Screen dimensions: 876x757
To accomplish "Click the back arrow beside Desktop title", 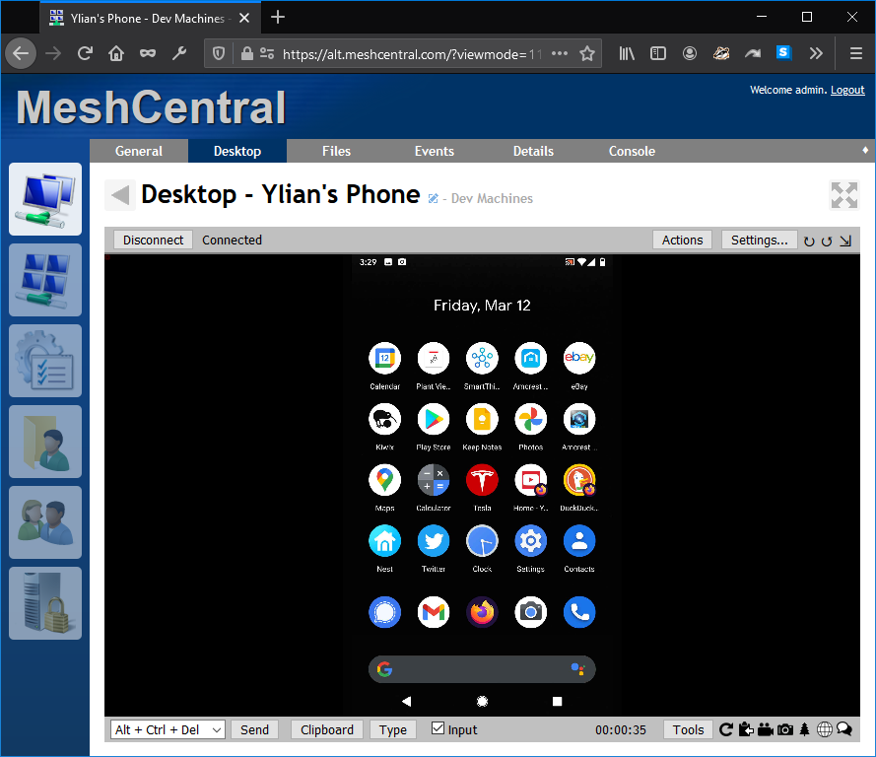I will point(120,195).
